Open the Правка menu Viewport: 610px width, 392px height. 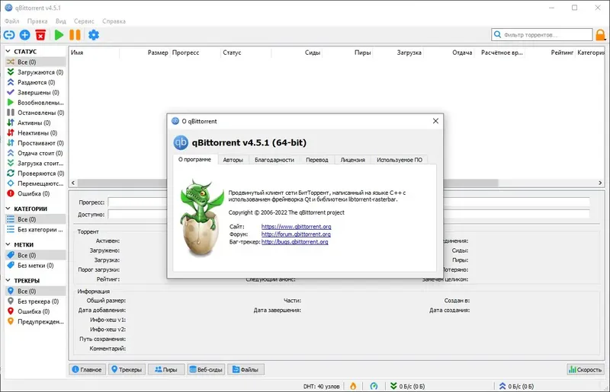tap(37, 21)
